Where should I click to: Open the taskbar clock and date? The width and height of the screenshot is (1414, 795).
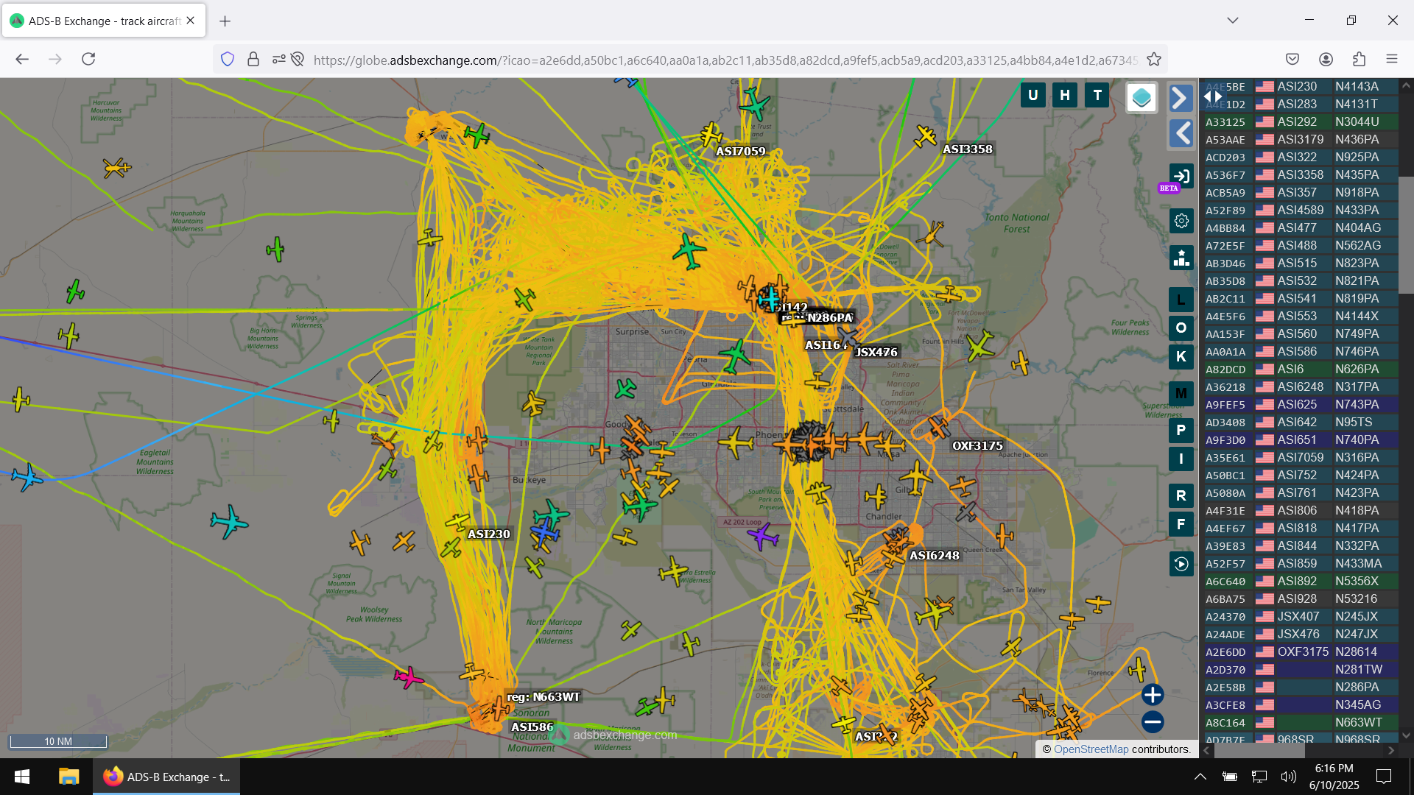(x=1334, y=777)
